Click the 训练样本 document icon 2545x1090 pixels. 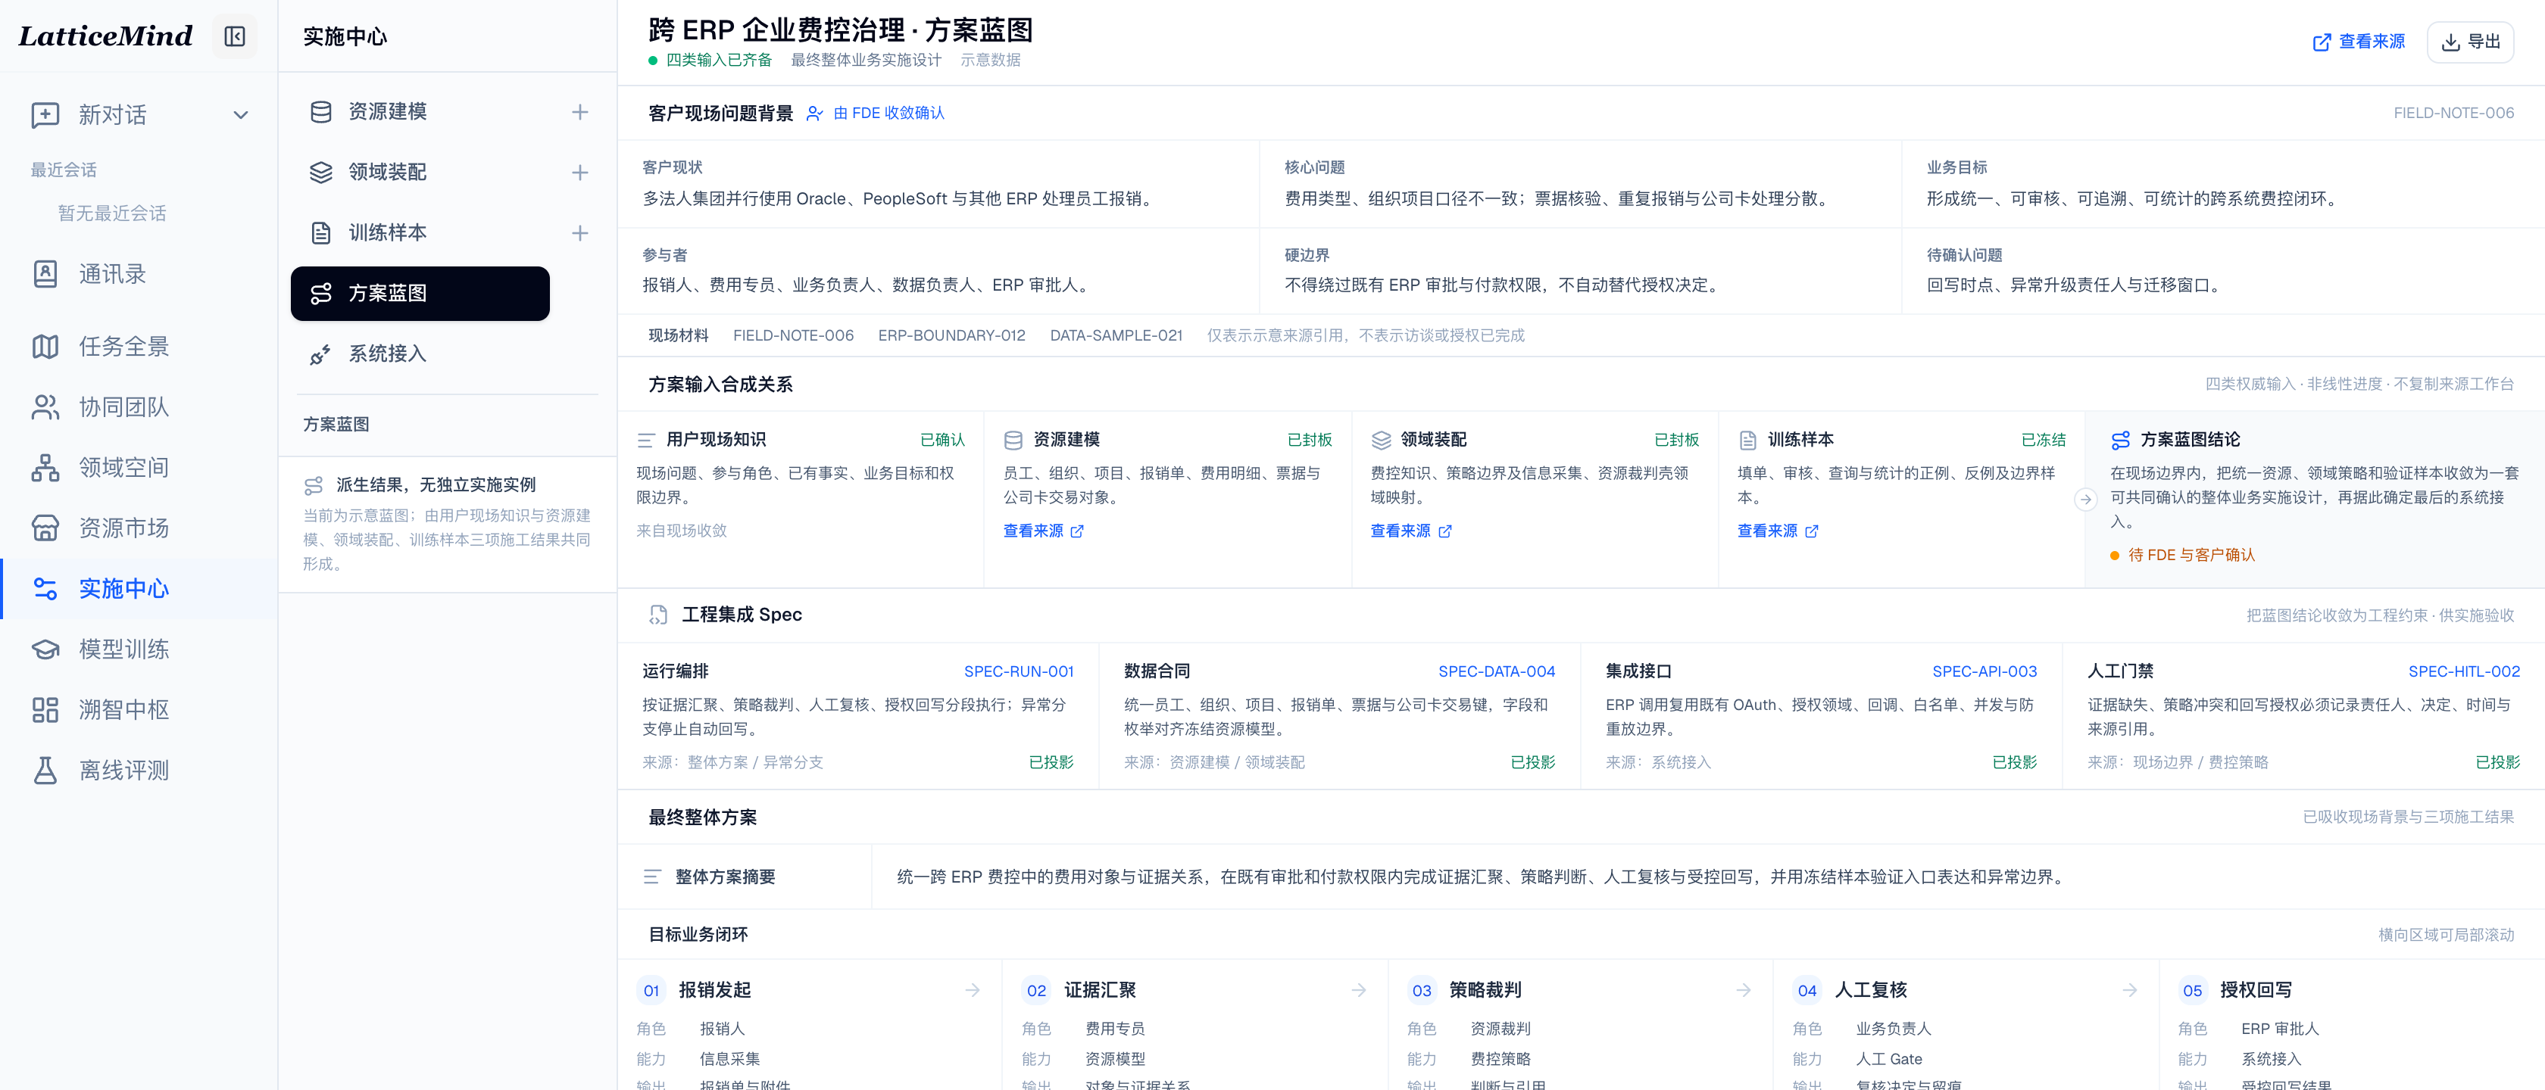[x=321, y=233]
